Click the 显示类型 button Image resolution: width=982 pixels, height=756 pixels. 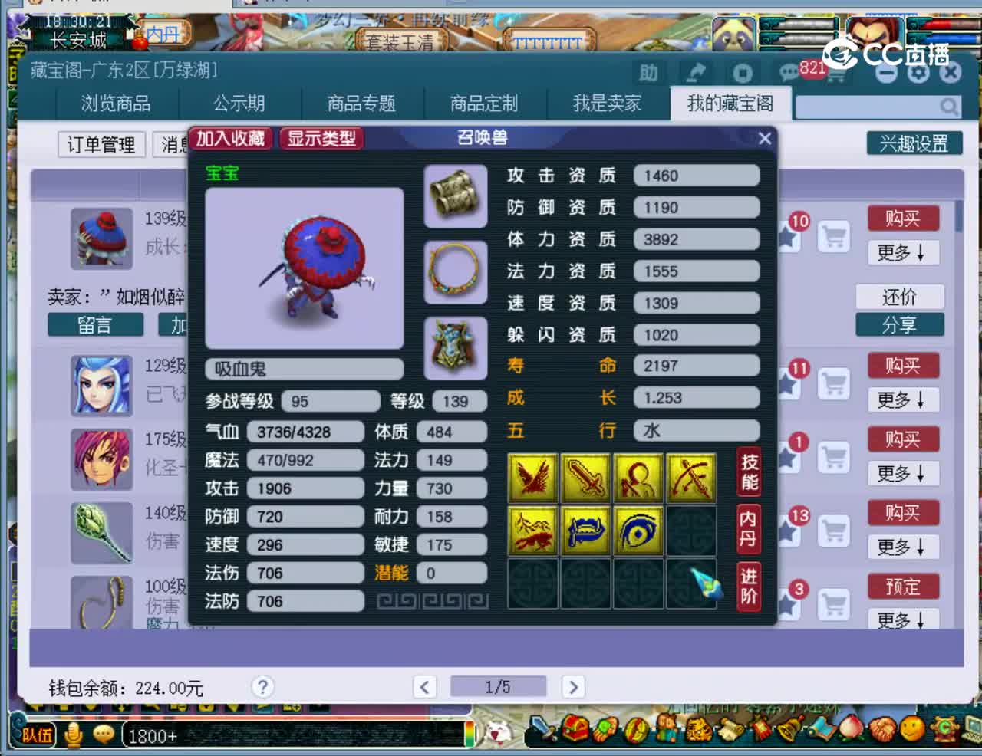(321, 139)
